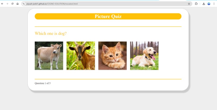217x110 pixels.
Task: Go back using the browser back arrow
Action: [x=2, y=4]
